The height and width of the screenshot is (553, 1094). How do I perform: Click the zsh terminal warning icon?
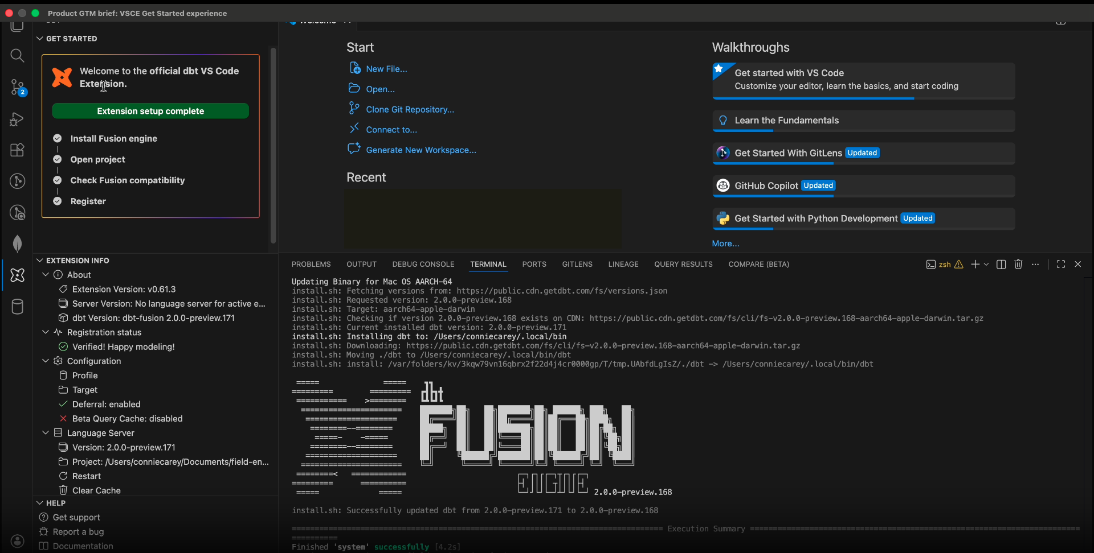pos(959,264)
